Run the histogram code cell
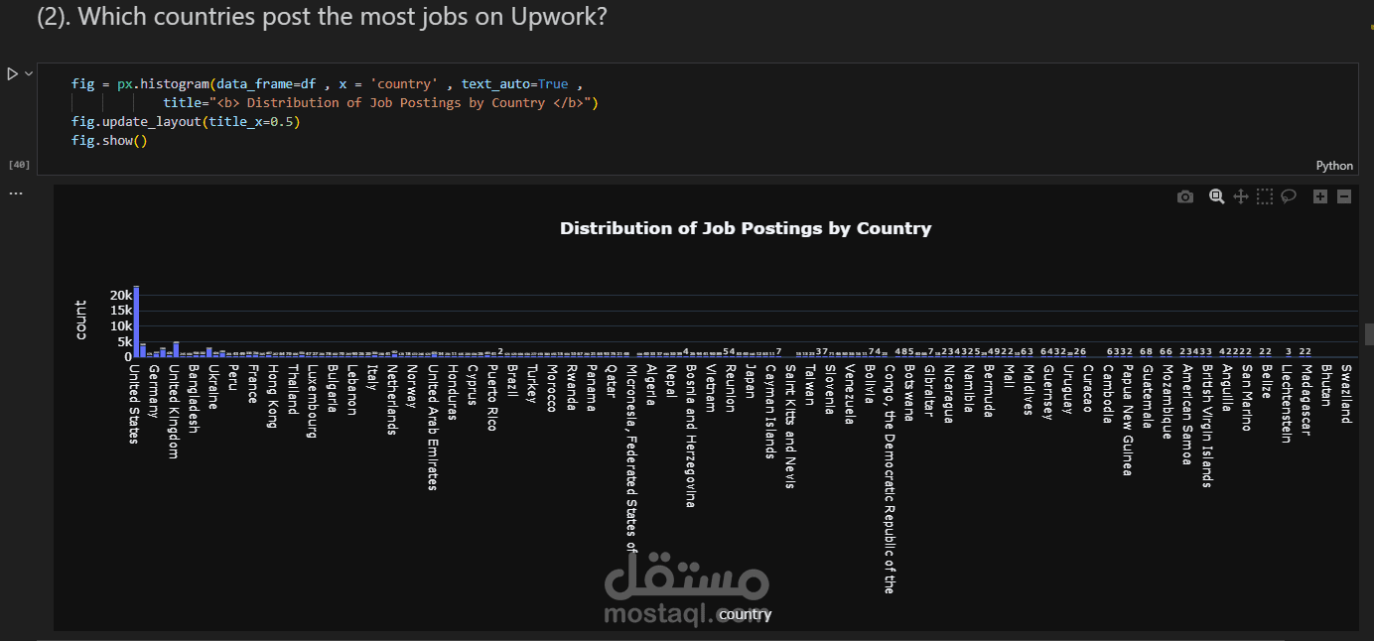1374x641 pixels. click(12, 73)
